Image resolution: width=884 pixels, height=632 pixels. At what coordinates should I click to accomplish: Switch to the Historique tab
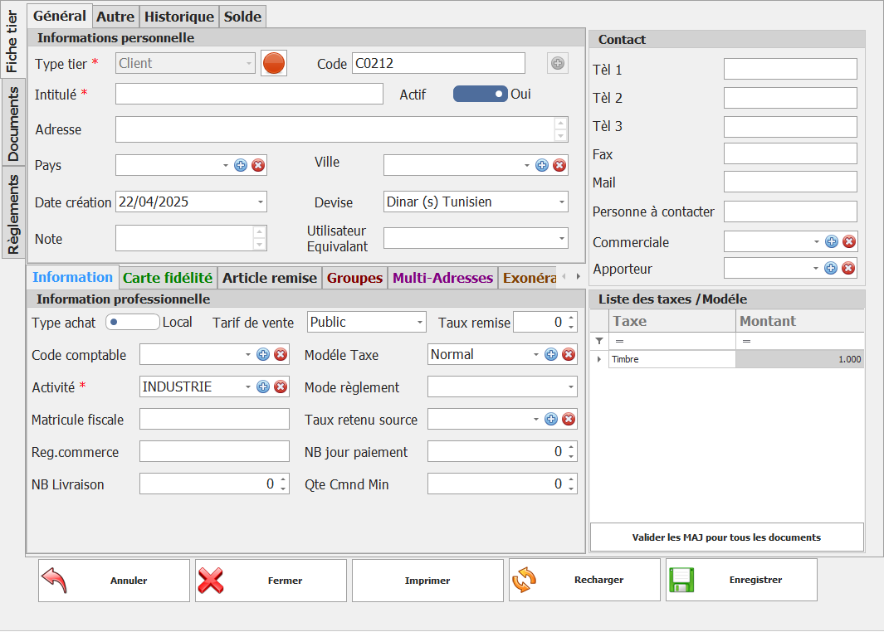point(178,17)
